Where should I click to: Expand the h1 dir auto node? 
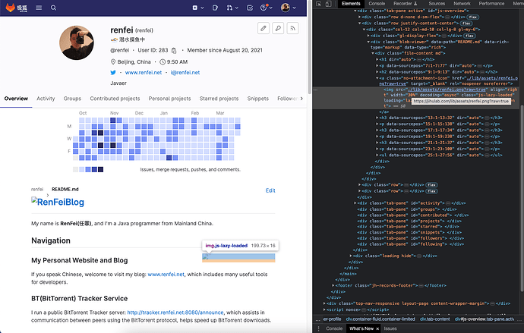pyautogui.click(x=377, y=59)
